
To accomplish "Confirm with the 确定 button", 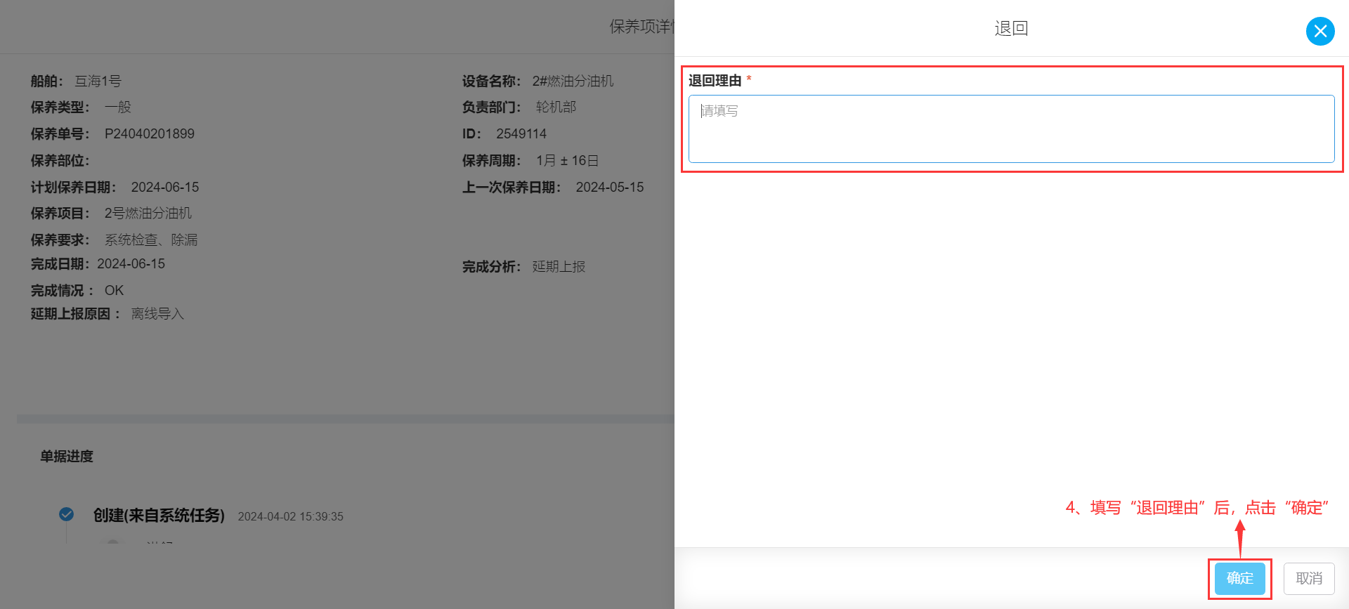I will tap(1239, 578).
